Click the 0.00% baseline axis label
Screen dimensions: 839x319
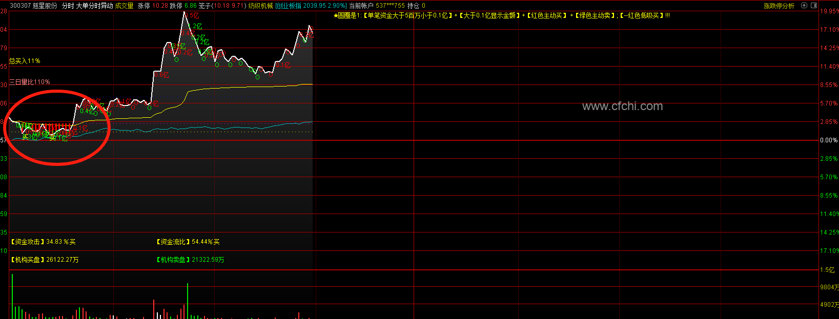[829, 140]
